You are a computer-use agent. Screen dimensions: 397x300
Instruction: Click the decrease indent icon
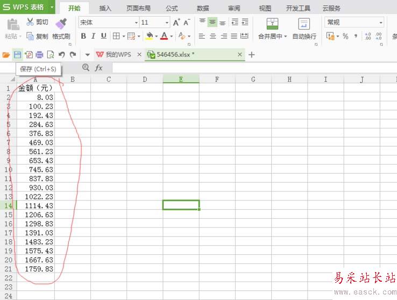pos(235,22)
